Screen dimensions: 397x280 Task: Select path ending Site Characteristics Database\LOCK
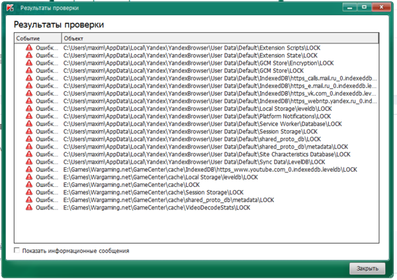click(x=207, y=154)
